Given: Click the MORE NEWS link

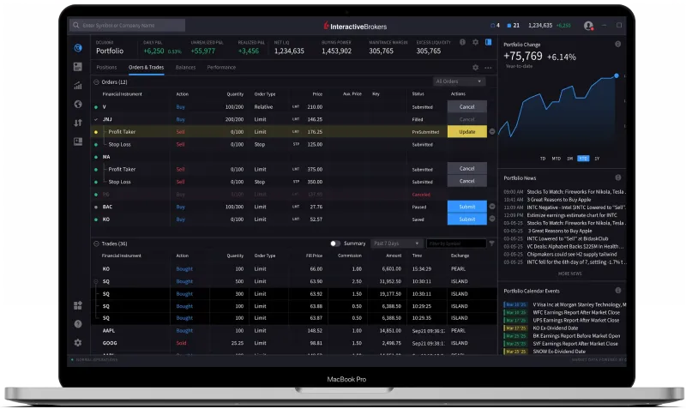Looking at the screenshot, I should pos(569,274).
